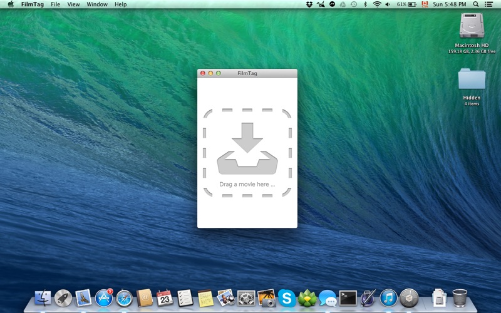Open the Window menu
Viewport: 501px width, 313px height.
click(x=97, y=4)
